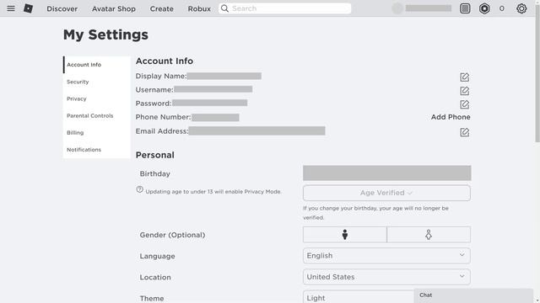Viewport: 540px width, 303px height.
Task: Switch to the Security settings tab
Action: [97, 82]
